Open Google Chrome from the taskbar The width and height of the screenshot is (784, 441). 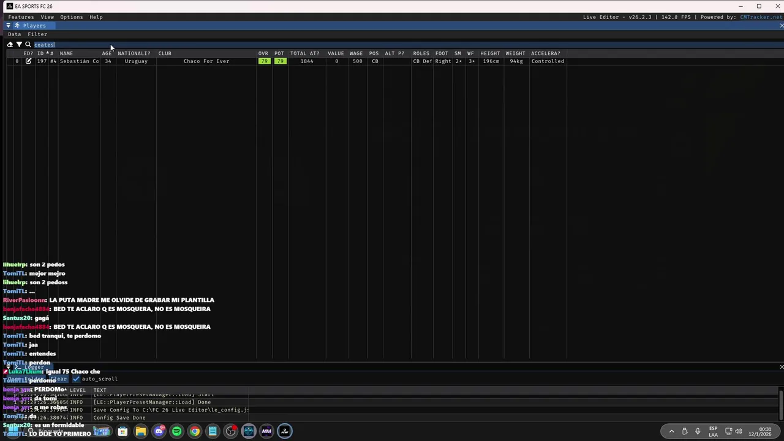click(194, 431)
